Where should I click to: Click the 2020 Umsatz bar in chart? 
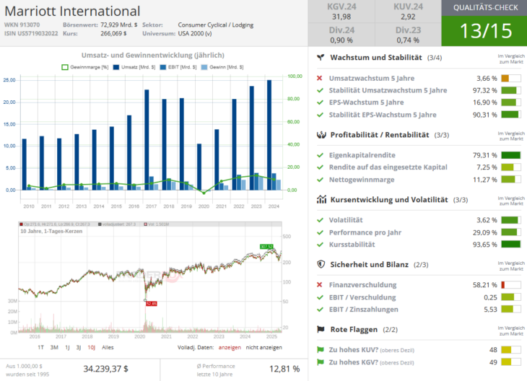tap(199, 167)
